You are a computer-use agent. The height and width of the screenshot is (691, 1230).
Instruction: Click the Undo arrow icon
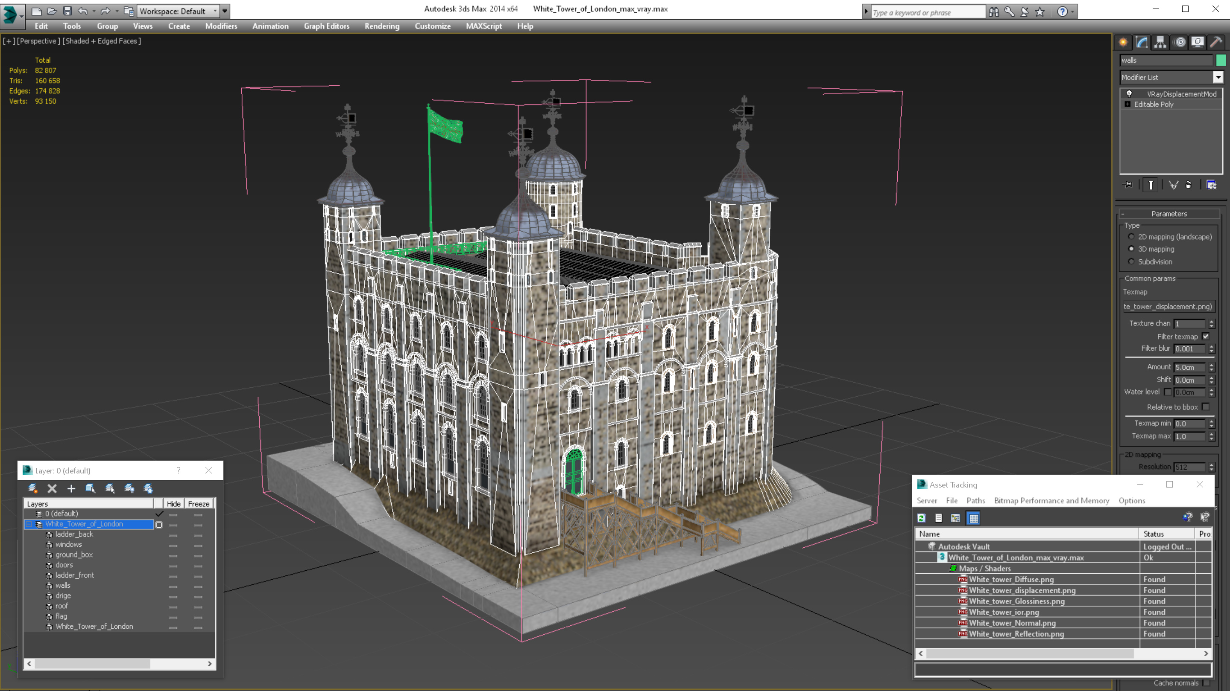coord(82,11)
